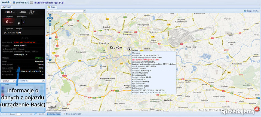The width and height of the screenshot is (261, 117).
Task: Click the Drzwi Zamknięte status value
Action: tap(40, 61)
